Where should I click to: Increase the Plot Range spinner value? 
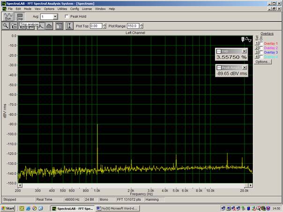(141, 25)
